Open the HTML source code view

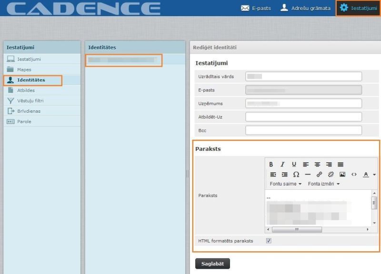point(354,175)
